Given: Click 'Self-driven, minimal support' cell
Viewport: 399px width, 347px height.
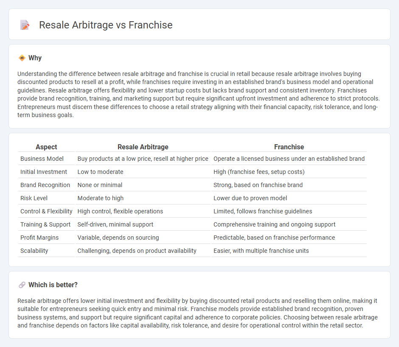Looking at the screenshot, I should [x=143, y=224].
